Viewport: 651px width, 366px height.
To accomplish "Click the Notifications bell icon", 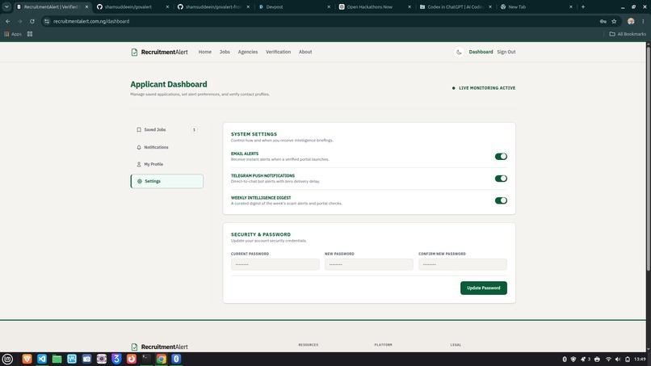I will coord(139,147).
